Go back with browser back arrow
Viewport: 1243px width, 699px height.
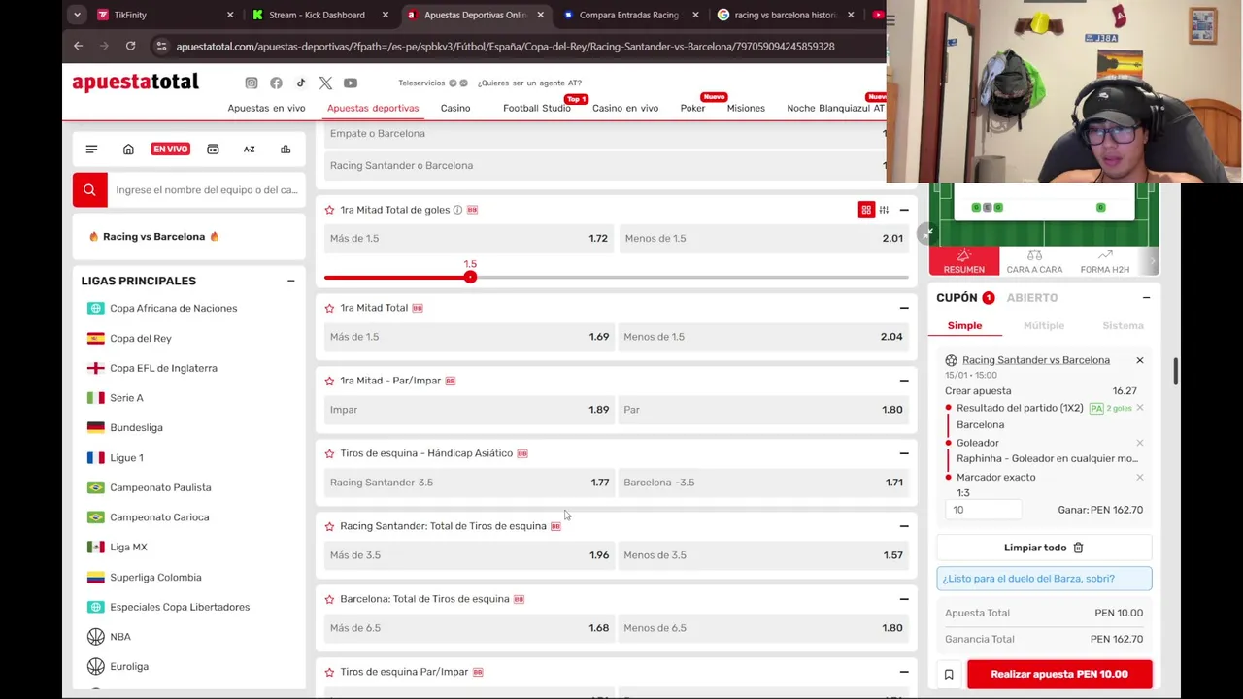click(78, 46)
